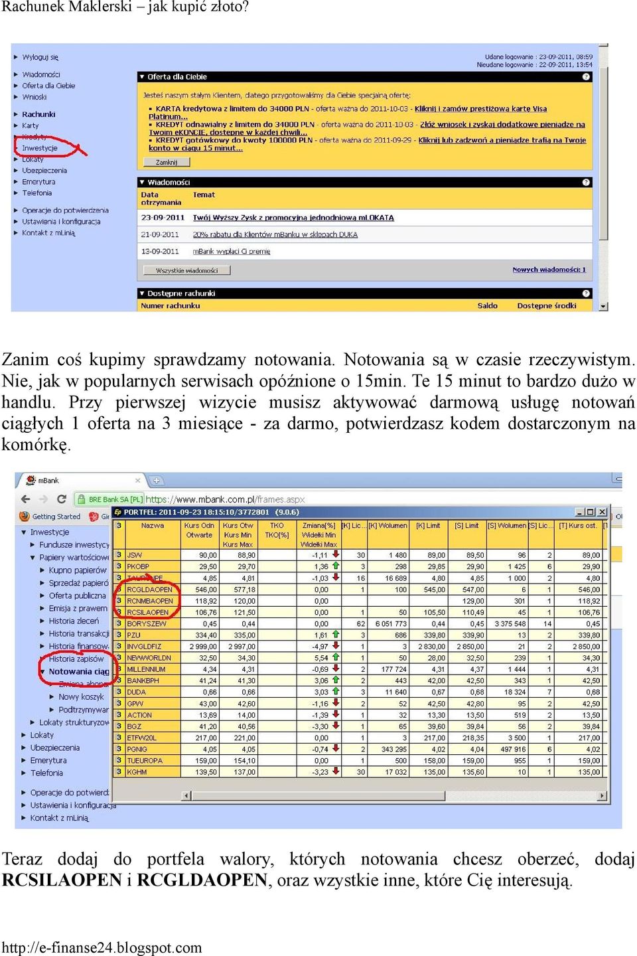The width and height of the screenshot is (637, 956).
Task: Switch to the mBank browser tab
Action: [82, 480]
